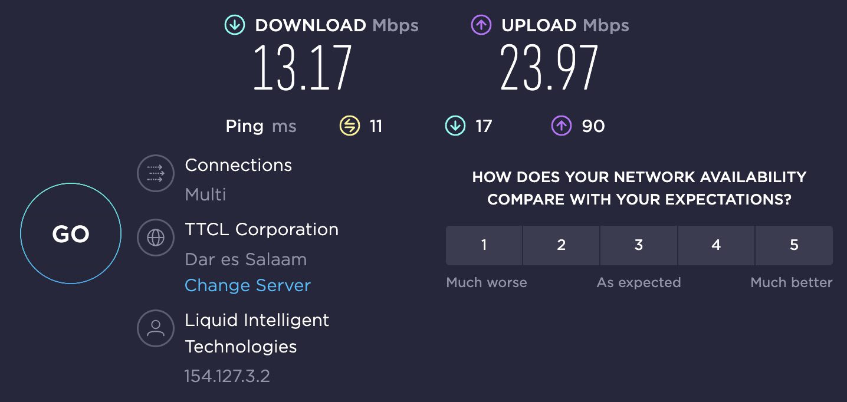The width and height of the screenshot is (847, 402).
Task: Click the server name TTCL Corporation
Action: pos(261,229)
